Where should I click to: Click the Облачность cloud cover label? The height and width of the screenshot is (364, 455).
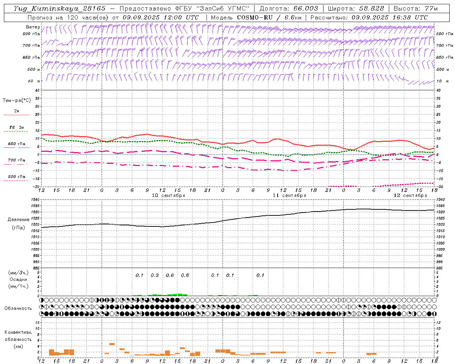point(18,308)
